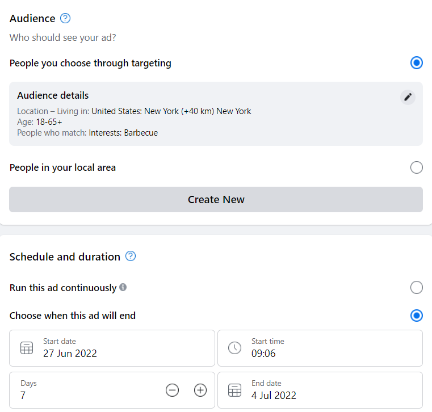Open Schedule and duration help icon
Viewport: 432px width, 412px height.
[131, 257]
